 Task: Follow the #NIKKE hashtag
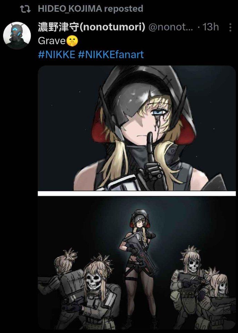tap(57, 55)
